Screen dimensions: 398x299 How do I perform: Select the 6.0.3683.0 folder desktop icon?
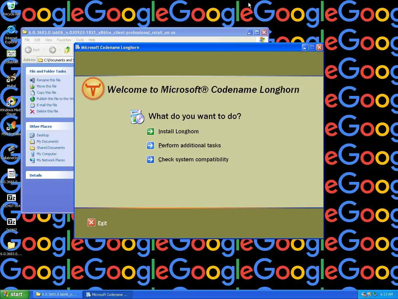point(11,248)
